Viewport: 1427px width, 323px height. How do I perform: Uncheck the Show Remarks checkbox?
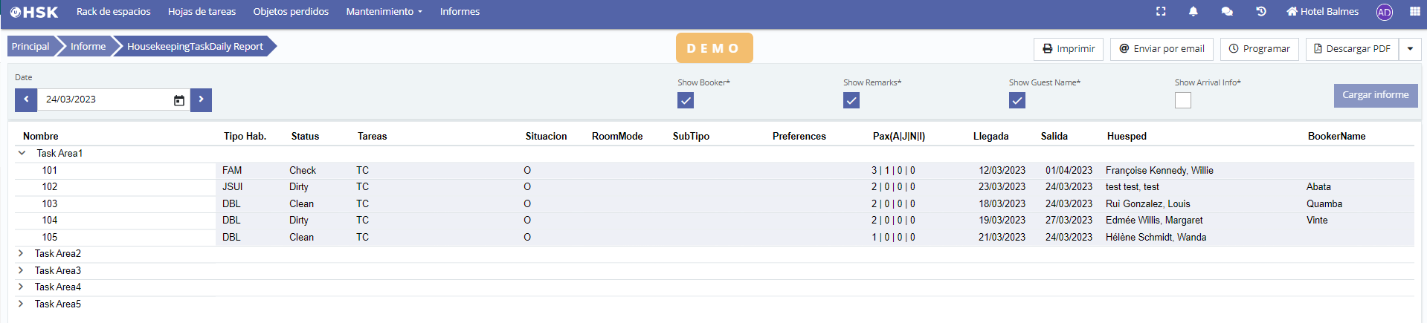(851, 100)
